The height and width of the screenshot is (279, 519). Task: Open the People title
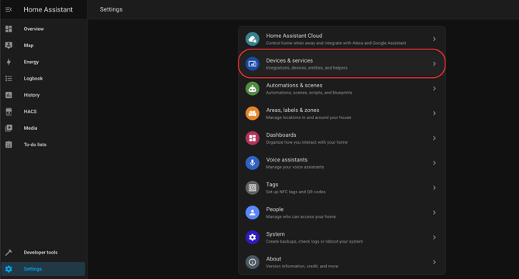[275, 209]
